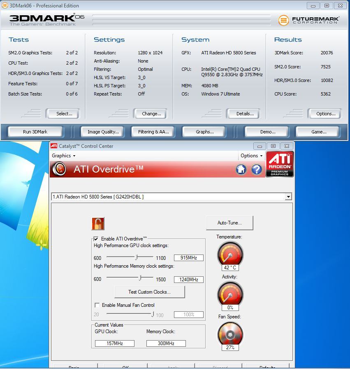Click the 3DMark Score value 20076

pyautogui.click(x=327, y=53)
